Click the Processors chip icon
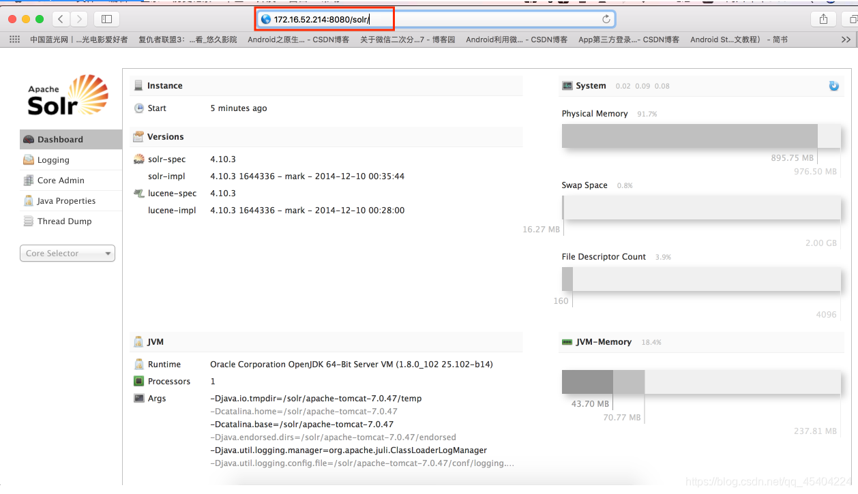 139,381
